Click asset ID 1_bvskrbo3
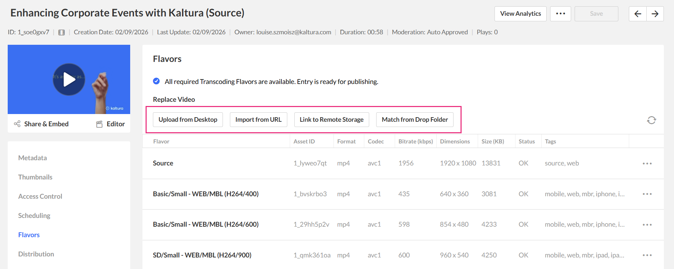 point(310,194)
